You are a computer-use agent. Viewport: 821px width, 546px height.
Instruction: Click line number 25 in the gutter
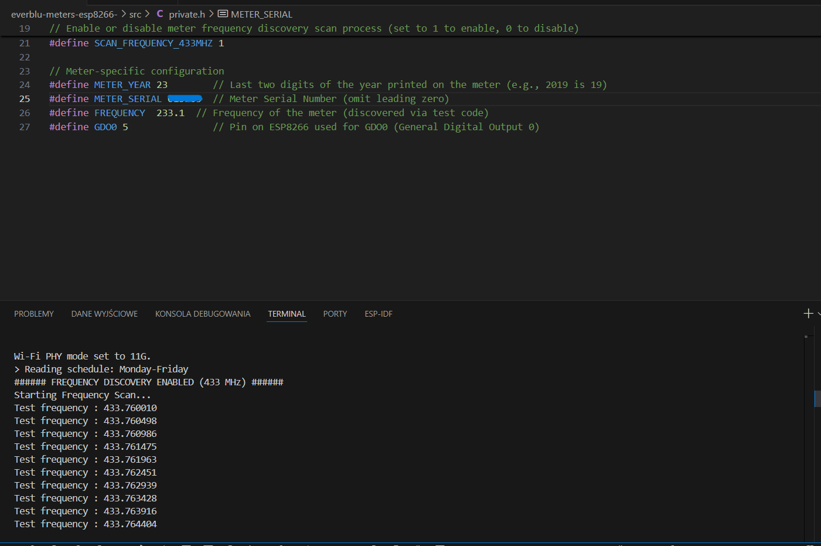(25, 99)
